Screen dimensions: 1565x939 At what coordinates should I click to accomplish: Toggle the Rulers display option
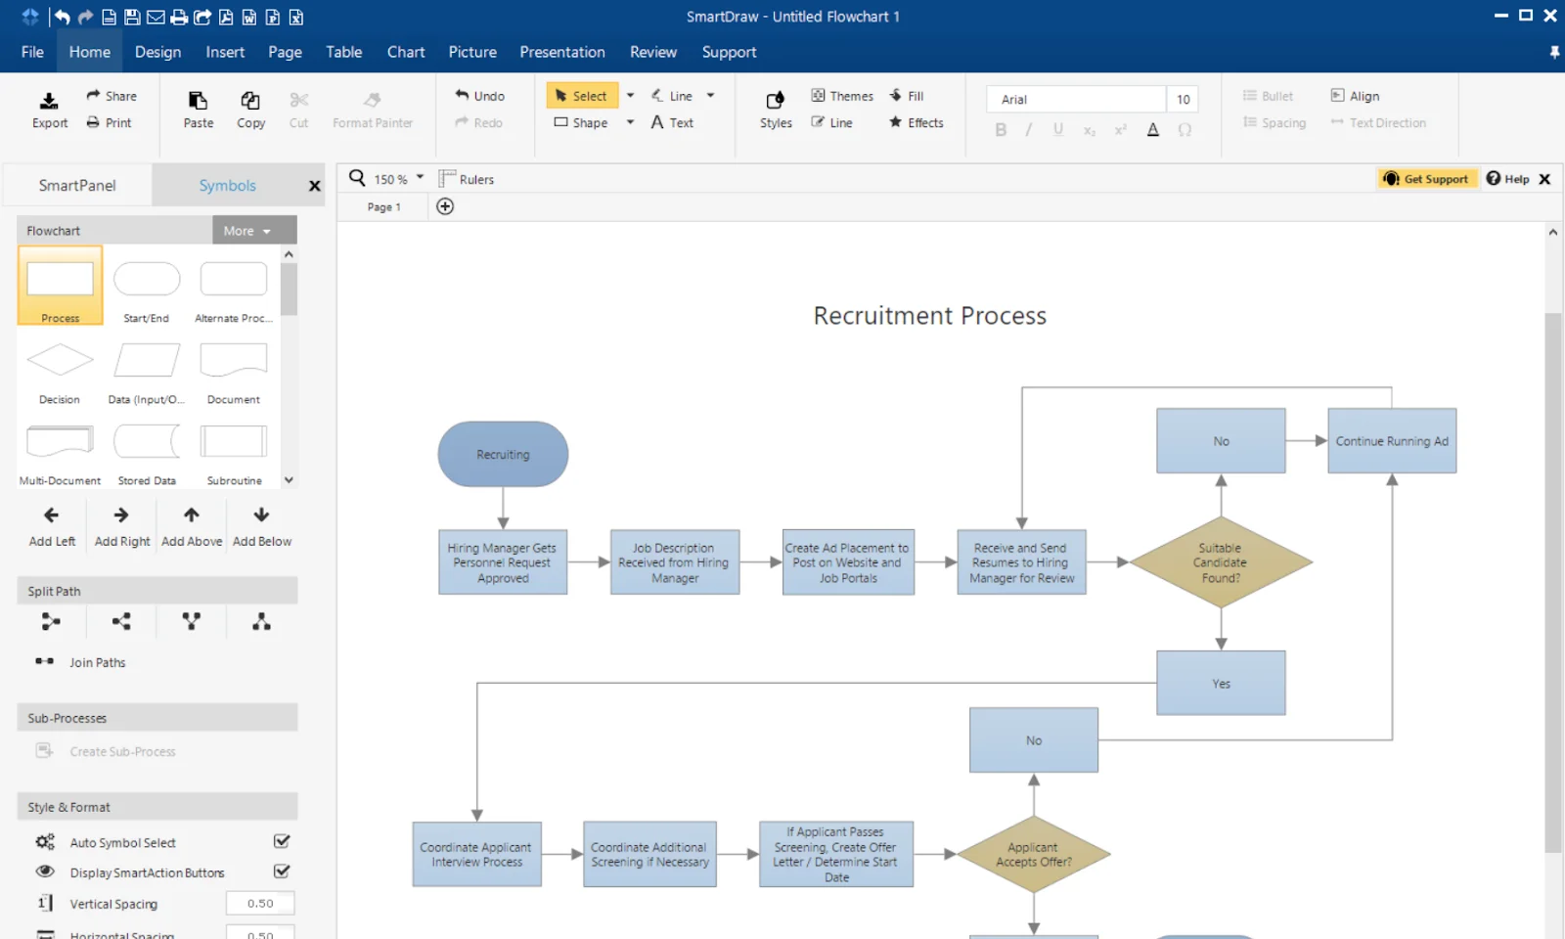click(x=467, y=179)
